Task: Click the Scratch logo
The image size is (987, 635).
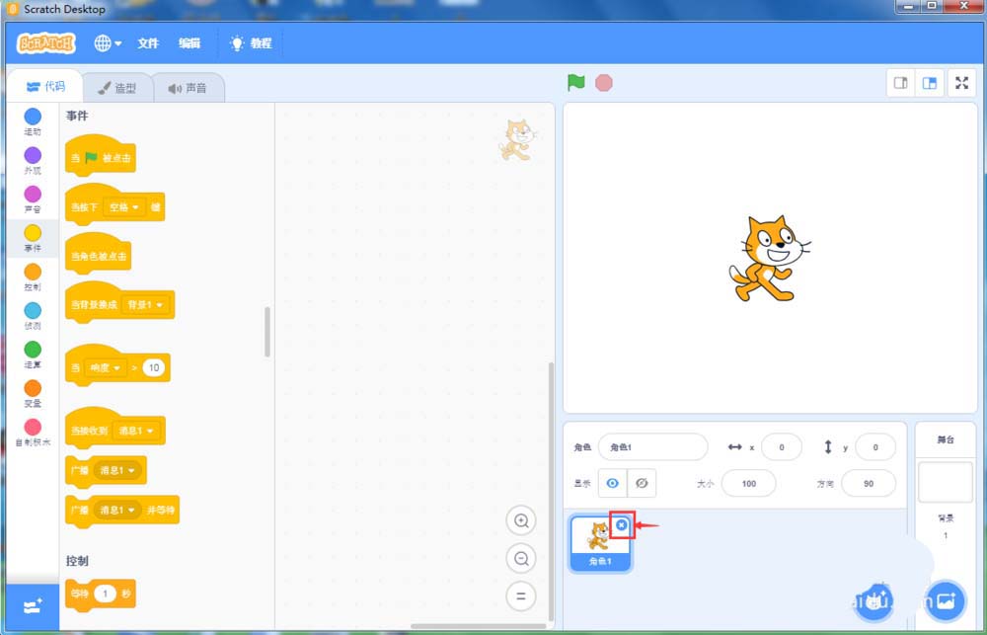Action: [46, 43]
